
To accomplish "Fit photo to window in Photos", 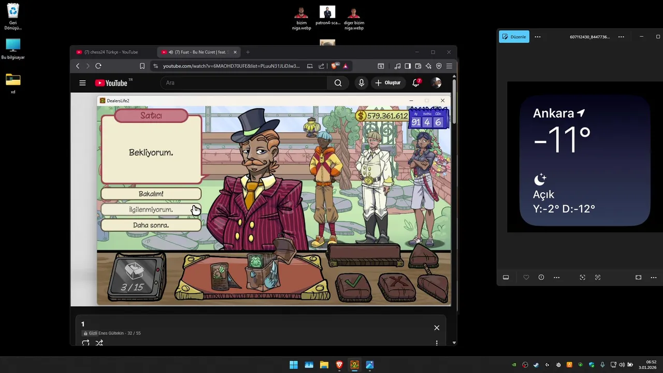I will [x=583, y=277].
